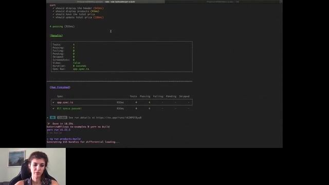Click the checkmark icon before 'All specs passed!'

coord(53,108)
